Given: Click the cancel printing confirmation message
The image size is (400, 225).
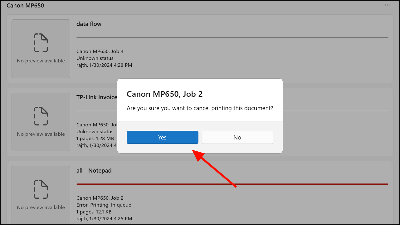Looking at the screenshot, I should point(200,108).
